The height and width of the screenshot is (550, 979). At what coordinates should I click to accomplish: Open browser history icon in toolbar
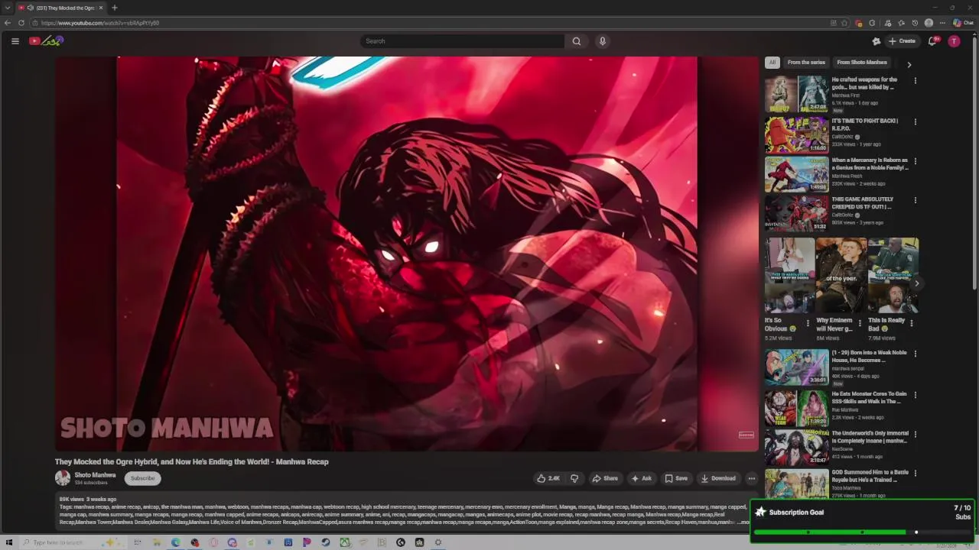(915, 23)
